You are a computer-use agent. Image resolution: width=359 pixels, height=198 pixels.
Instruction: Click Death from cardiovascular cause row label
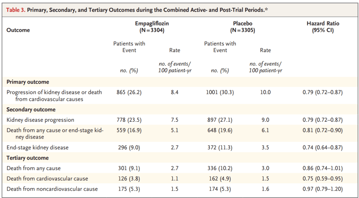click(x=47, y=179)
